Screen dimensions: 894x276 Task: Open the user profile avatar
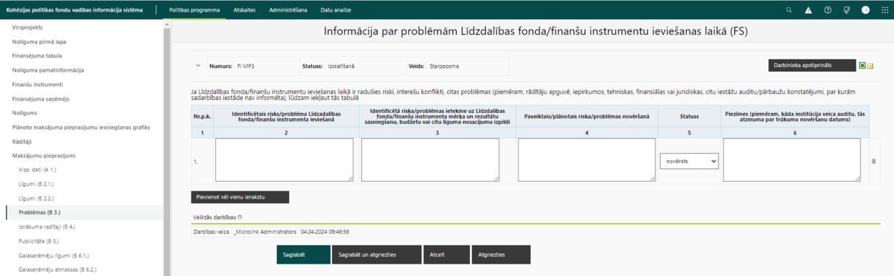[x=865, y=10]
